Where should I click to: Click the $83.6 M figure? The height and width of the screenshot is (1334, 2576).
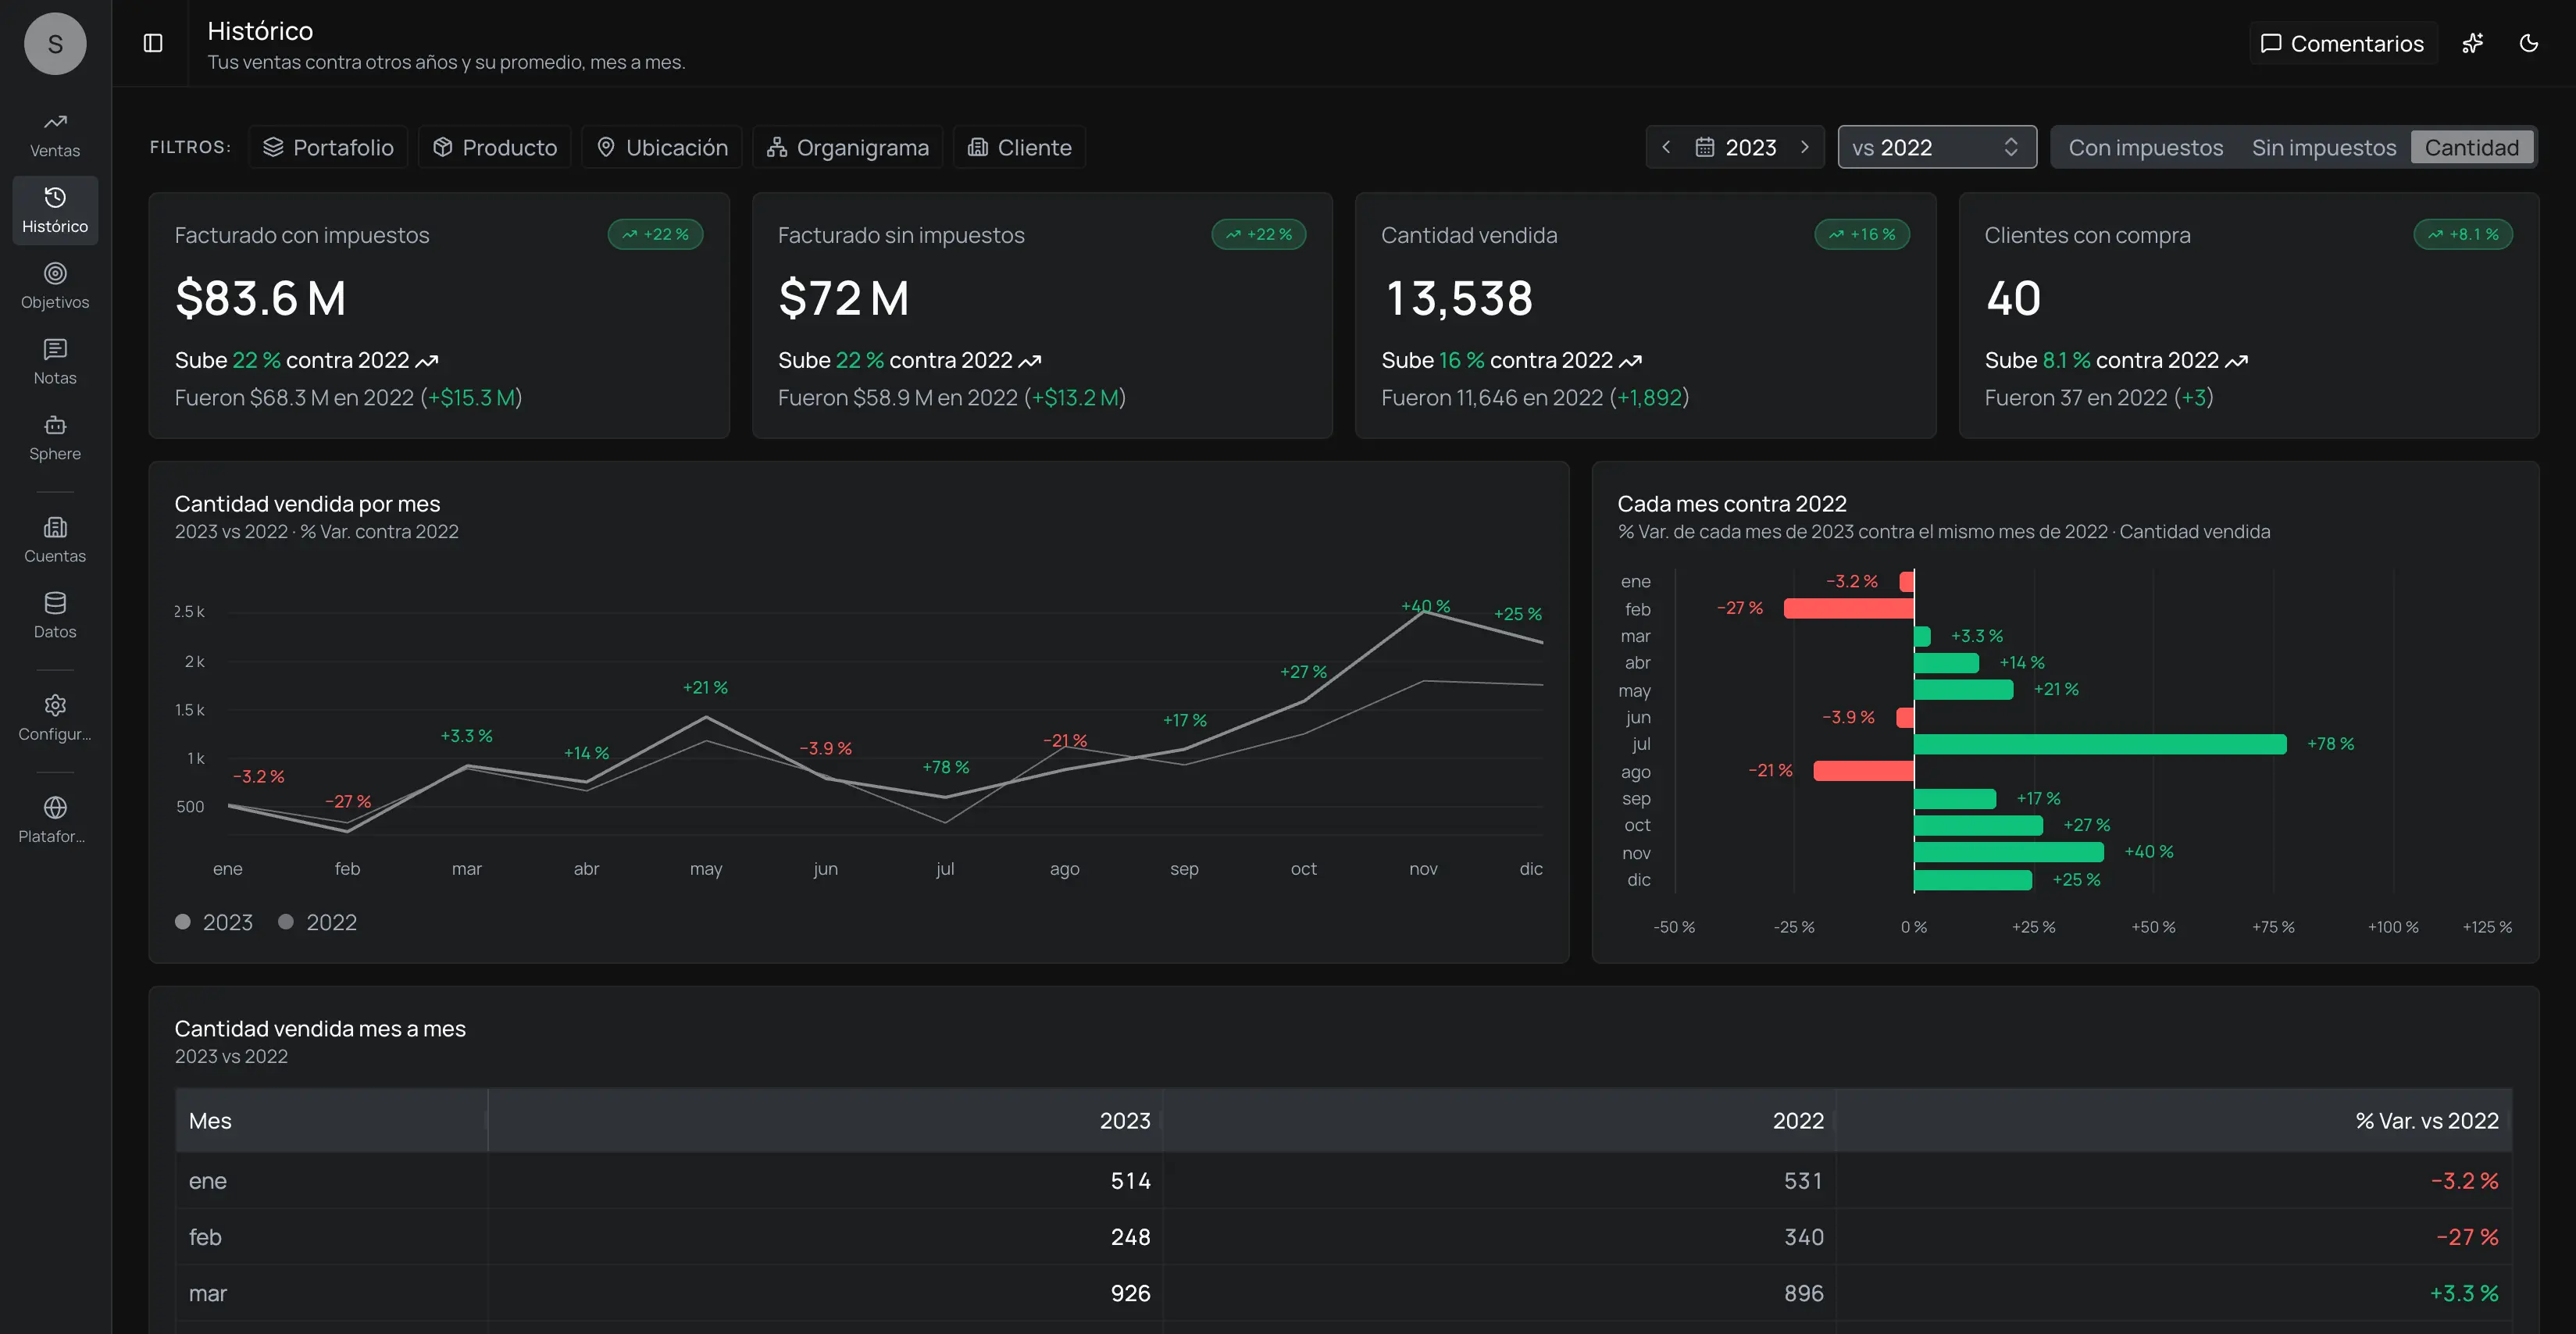click(x=260, y=298)
